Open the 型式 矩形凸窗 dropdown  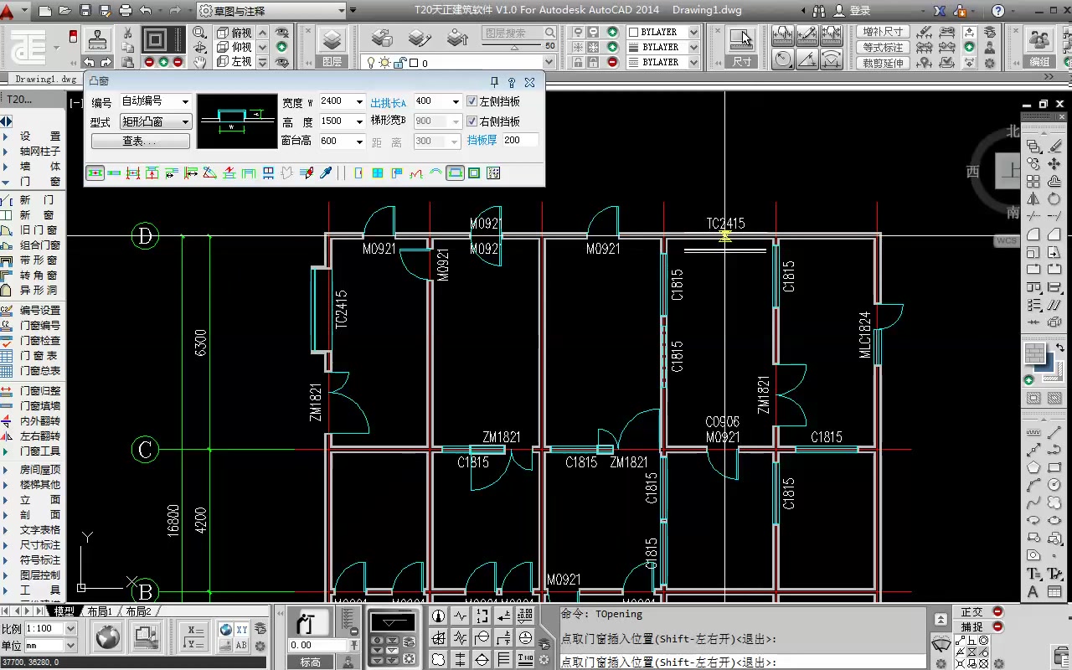pos(156,121)
